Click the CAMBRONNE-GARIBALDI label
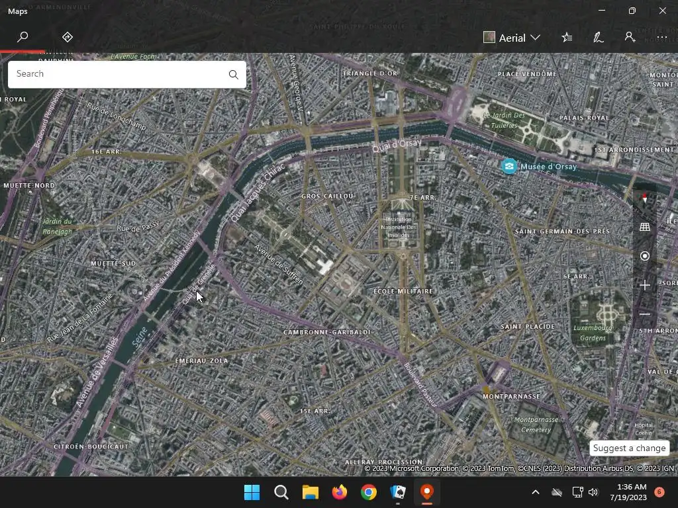The image size is (678, 508). tap(327, 332)
